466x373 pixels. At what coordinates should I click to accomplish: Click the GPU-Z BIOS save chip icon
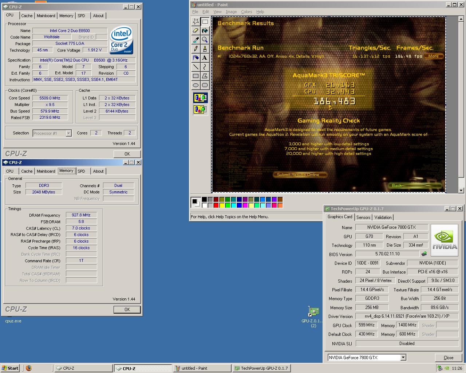point(424,254)
